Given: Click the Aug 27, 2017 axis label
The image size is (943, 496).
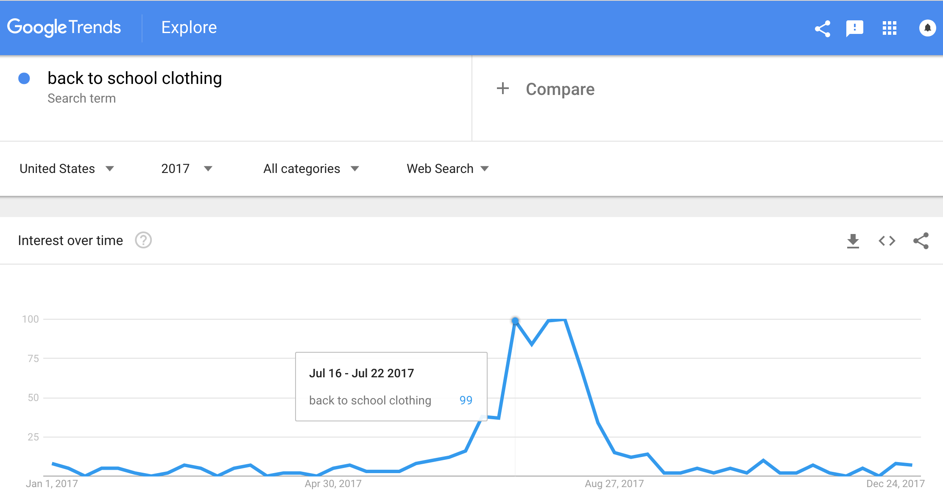Looking at the screenshot, I should (614, 484).
